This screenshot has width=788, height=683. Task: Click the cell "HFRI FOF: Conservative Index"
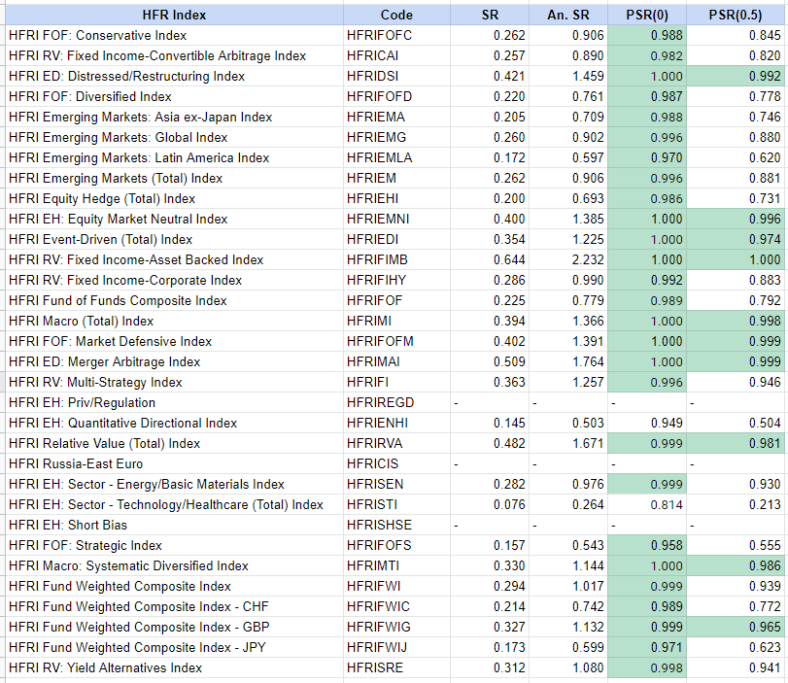(174, 36)
